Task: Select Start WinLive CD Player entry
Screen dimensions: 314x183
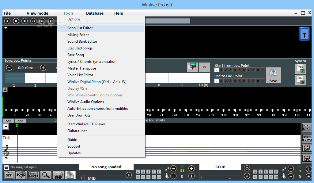Action: (x=101, y=124)
